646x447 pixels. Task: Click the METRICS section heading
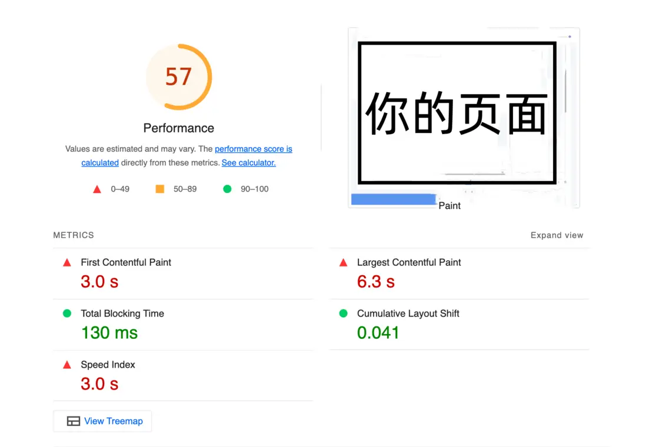pos(74,235)
